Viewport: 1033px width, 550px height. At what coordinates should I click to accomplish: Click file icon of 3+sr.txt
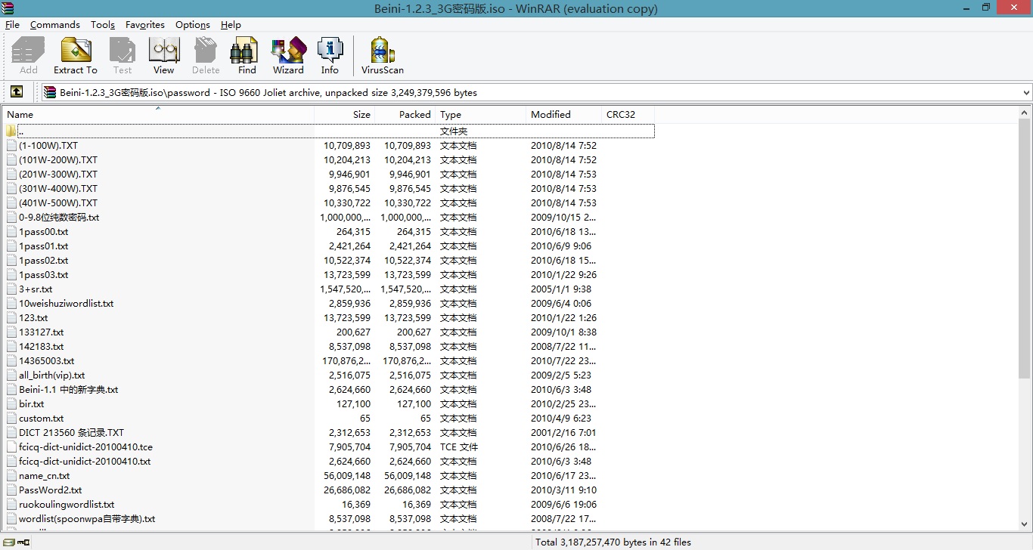tap(11, 289)
